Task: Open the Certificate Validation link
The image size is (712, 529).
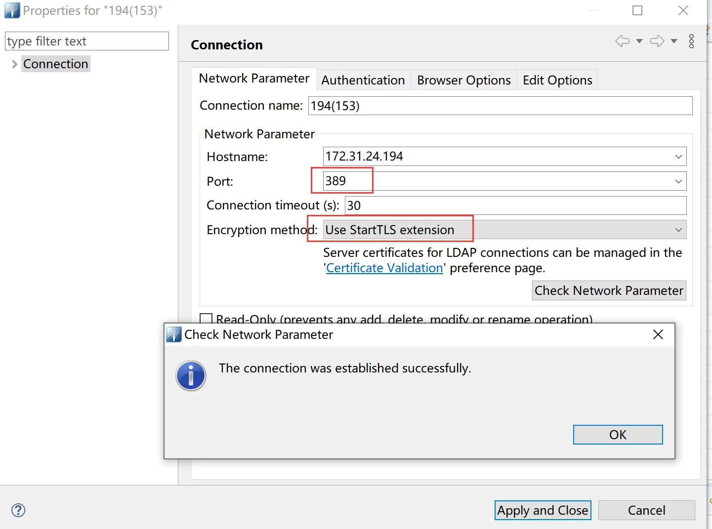Action: [384, 268]
